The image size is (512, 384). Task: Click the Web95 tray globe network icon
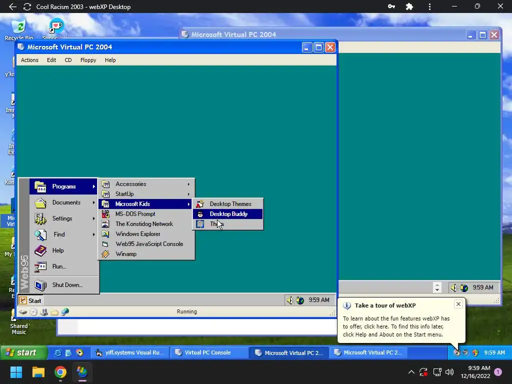pyautogui.click(x=300, y=300)
